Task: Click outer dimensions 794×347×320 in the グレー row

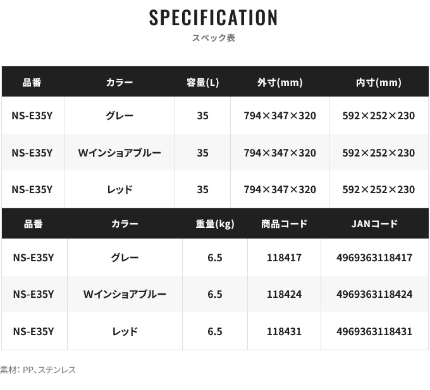Action: click(x=279, y=116)
